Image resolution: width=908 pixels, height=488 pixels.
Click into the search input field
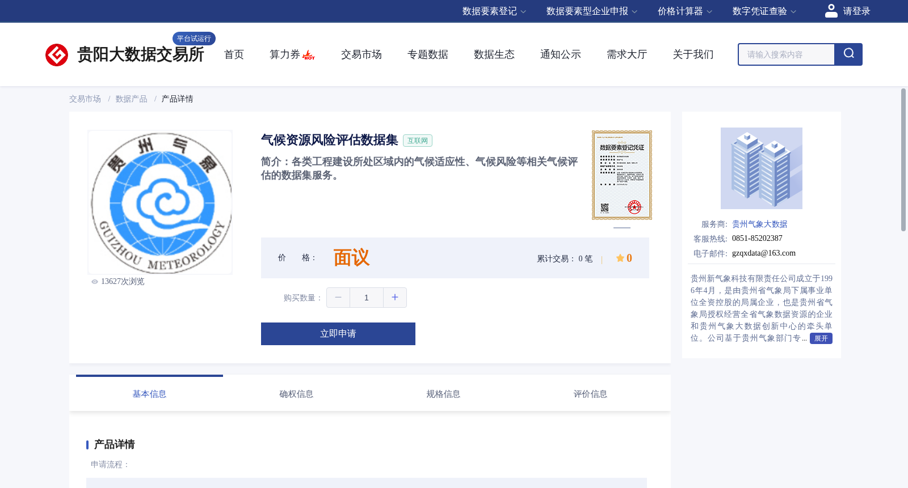pos(787,54)
